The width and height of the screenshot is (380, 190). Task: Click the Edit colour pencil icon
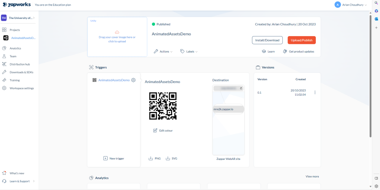(155, 131)
